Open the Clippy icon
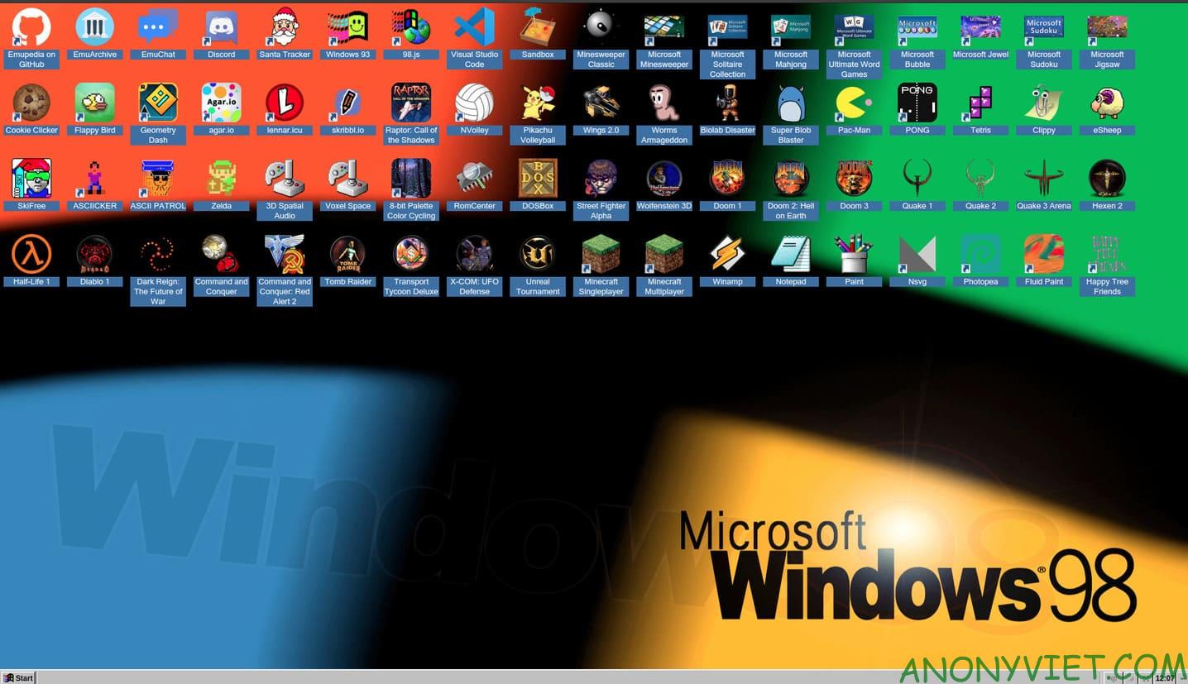Screen dimensions: 1188x684 pos(1044,103)
